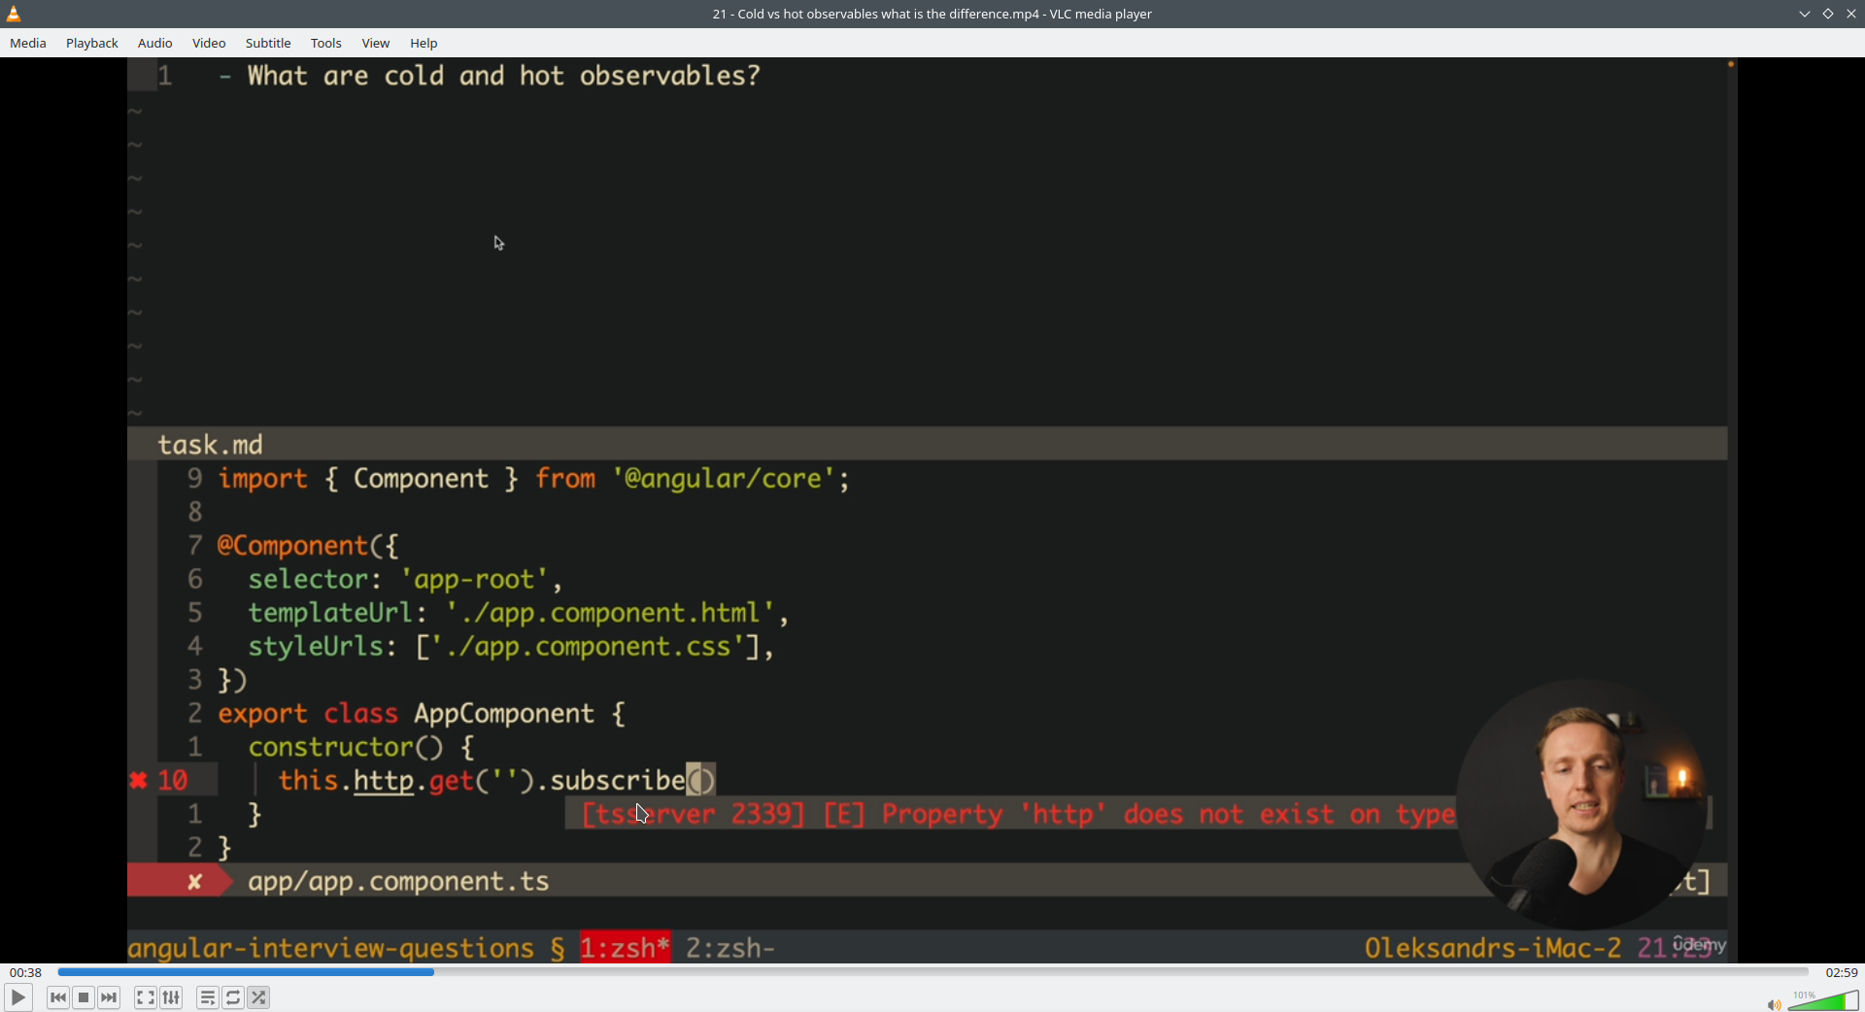Image resolution: width=1865 pixels, height=1012 pixels.
Task: Show extended settings and effects
Action: (x=171, y=997)
